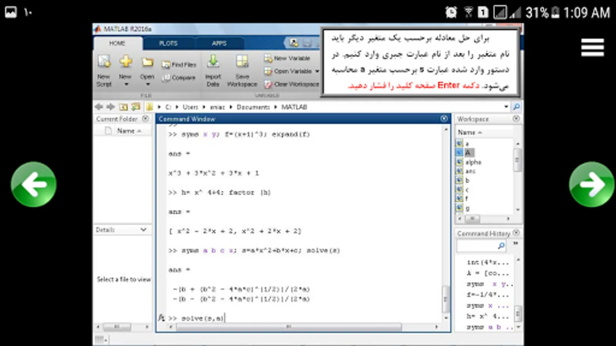This screenshot has width=616, height=346.
Task: Select variable alpha in Workspace
Action: [x=473, y=162]
